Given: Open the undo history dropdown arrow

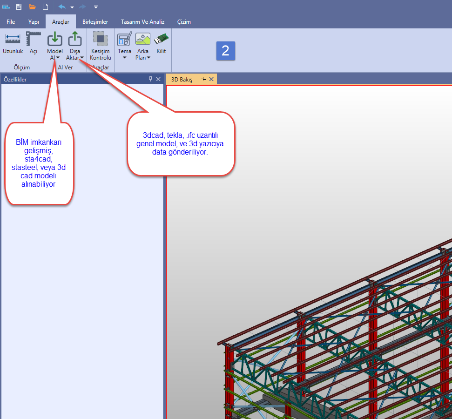Looking at the screenshot, I should click(x=72, y=7).
